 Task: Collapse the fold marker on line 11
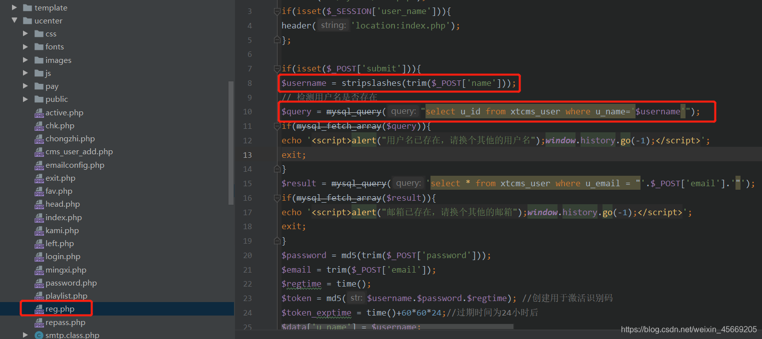[277, 126]
